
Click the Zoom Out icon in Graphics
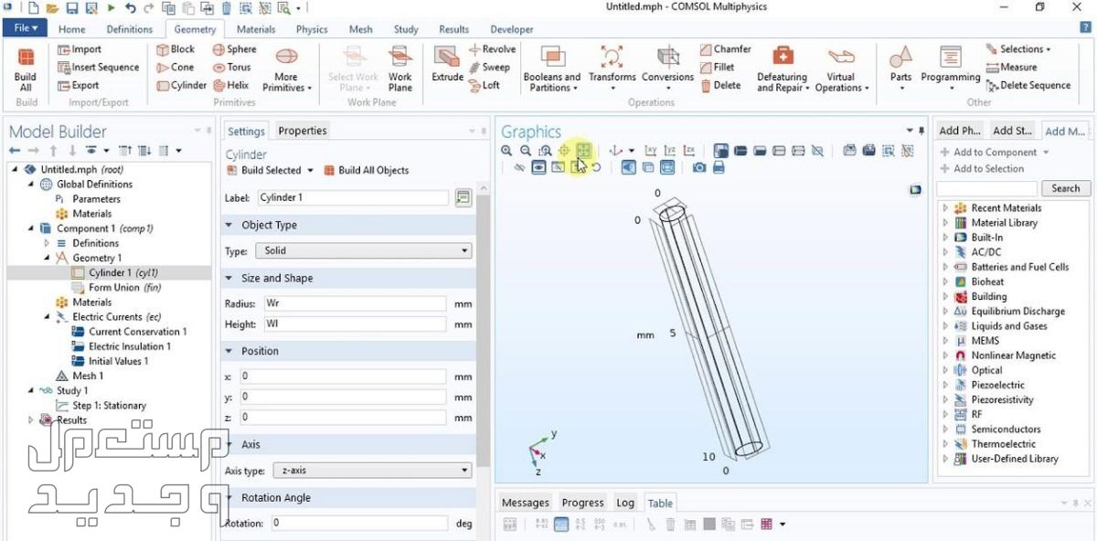[x=526, y=151]
